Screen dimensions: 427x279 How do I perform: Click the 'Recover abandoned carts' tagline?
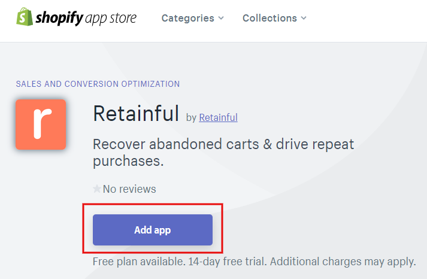coord(223,153)
